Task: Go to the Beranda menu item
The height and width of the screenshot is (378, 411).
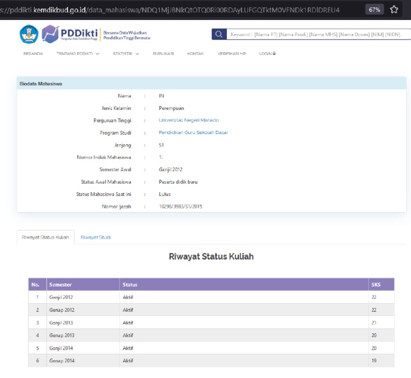Action: [x=33, y=53]
